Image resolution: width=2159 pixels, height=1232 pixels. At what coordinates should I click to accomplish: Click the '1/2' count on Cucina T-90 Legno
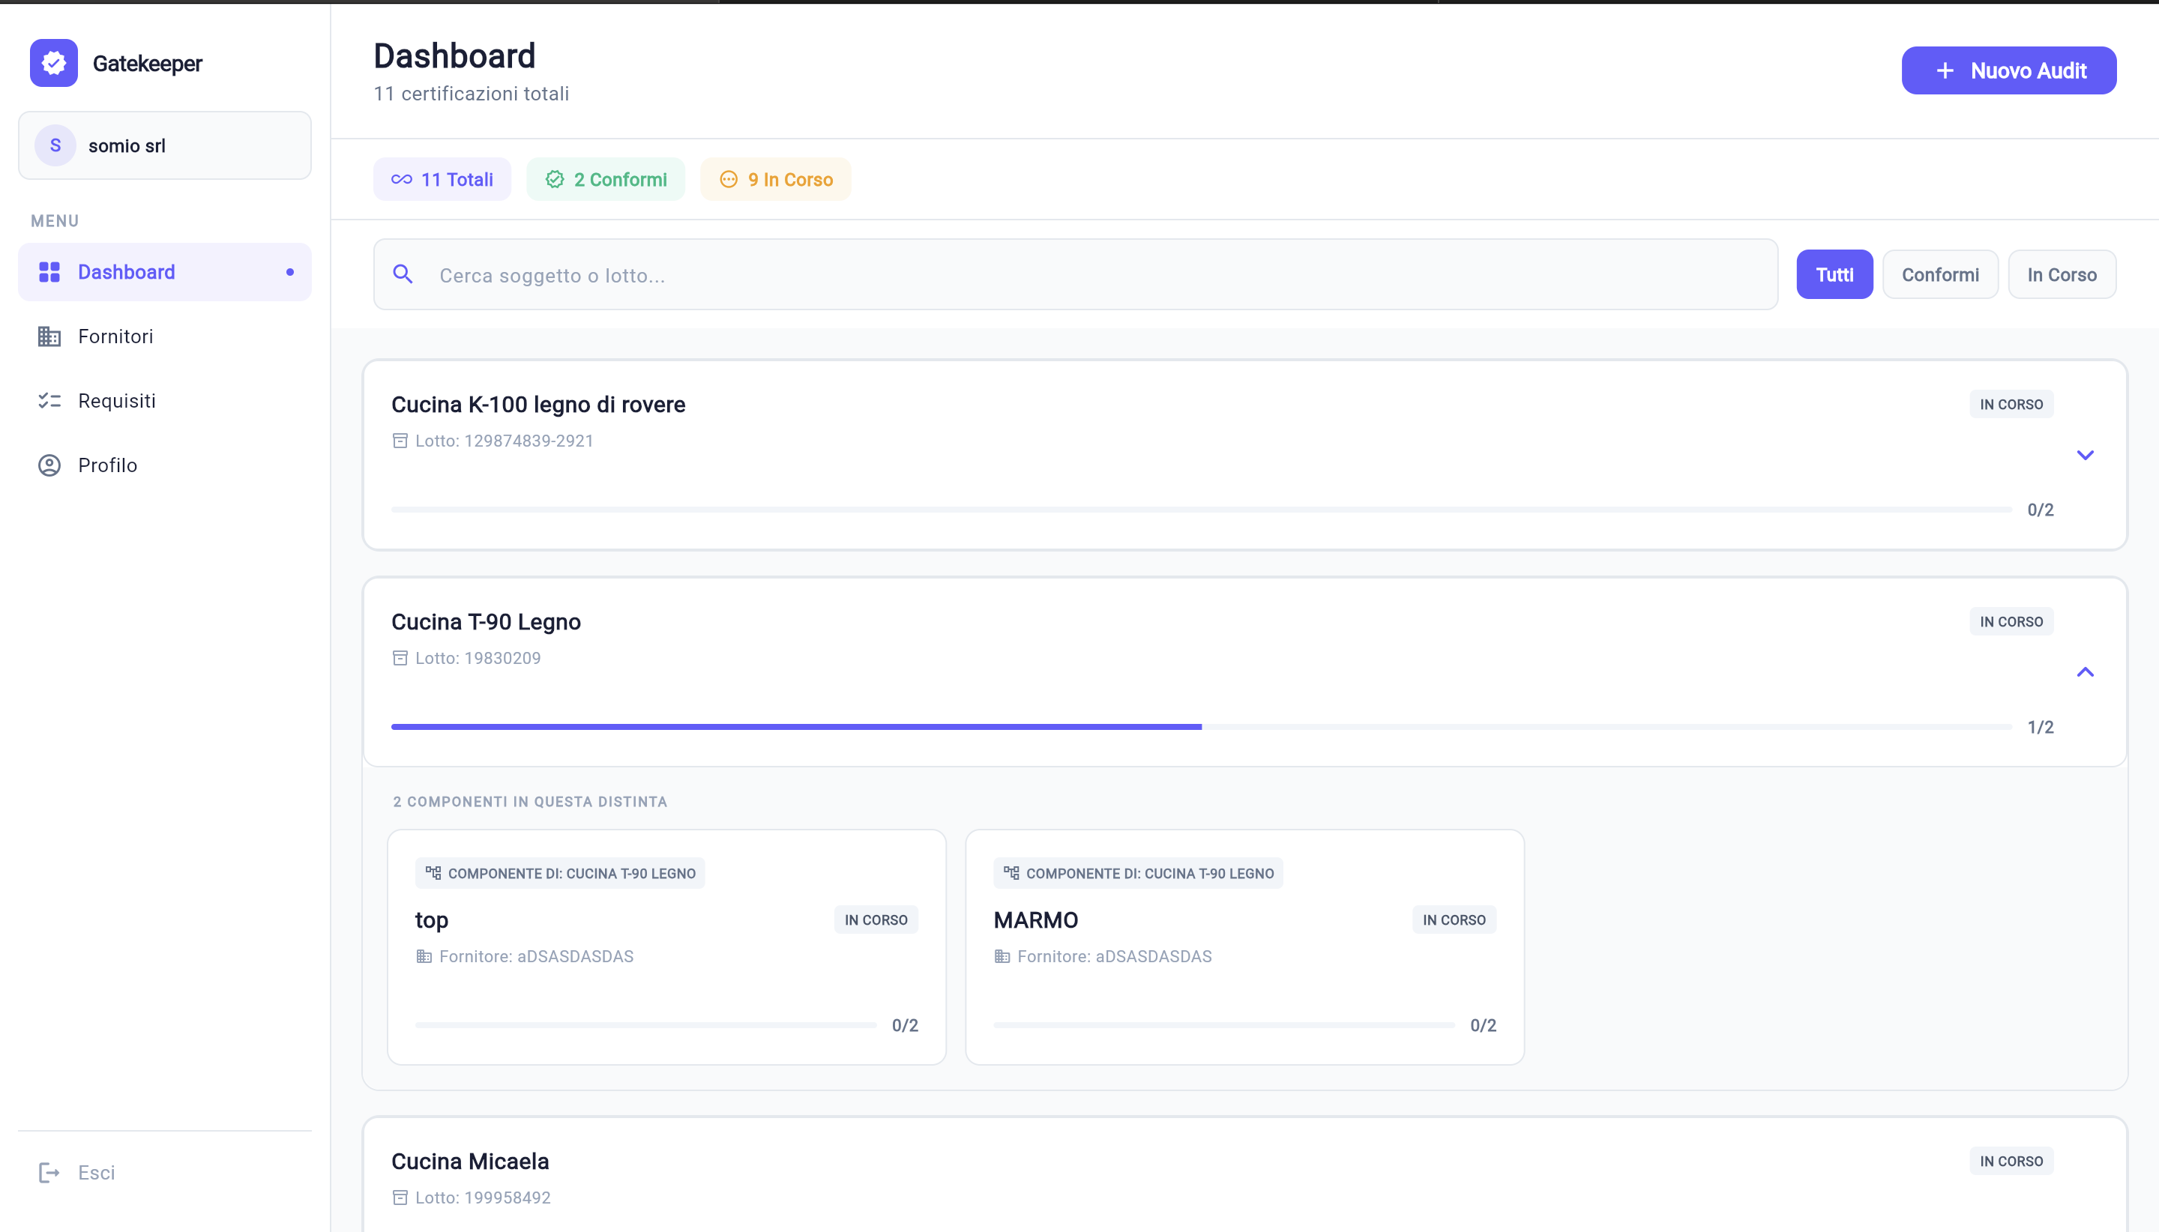[x=2041, y=727]
